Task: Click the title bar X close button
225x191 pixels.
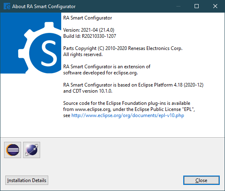Action: pos(215,6)
